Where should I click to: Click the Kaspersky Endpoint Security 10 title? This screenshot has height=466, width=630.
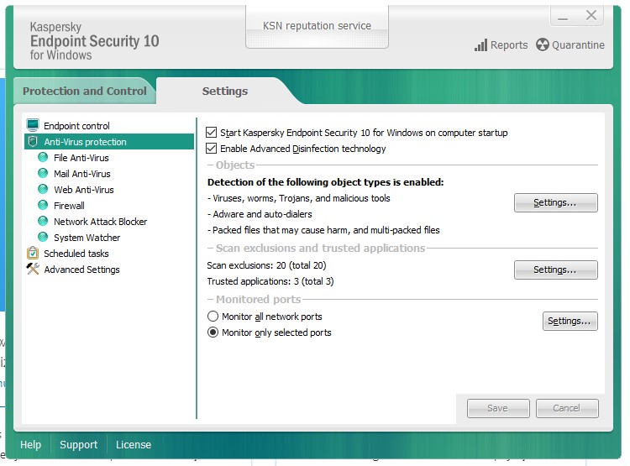94,41
